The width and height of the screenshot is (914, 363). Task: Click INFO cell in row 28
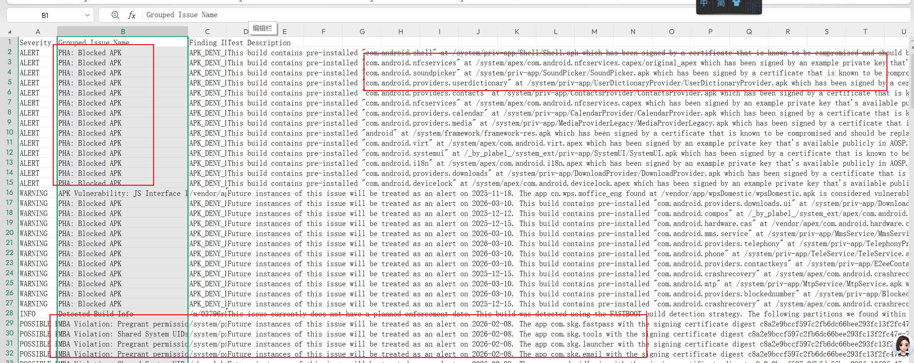pyautogui.click(x=38, y=314)
